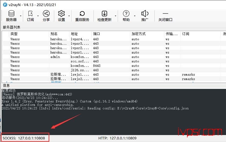Open the 分享 share icon

pyautogui.click(x=46, y=16)
